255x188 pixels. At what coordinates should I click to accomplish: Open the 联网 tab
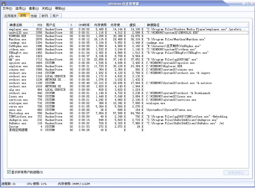(45, 16)
